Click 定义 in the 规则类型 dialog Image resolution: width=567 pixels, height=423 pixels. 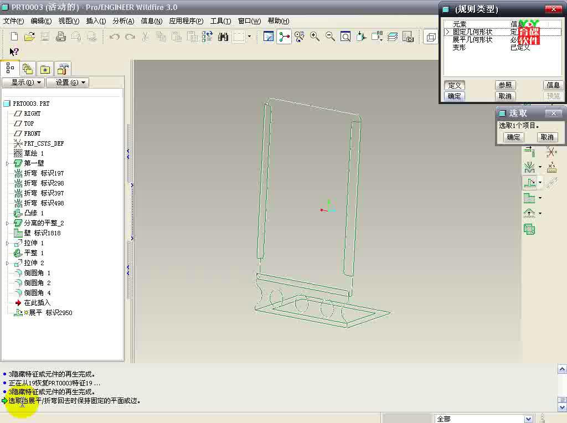454,85
